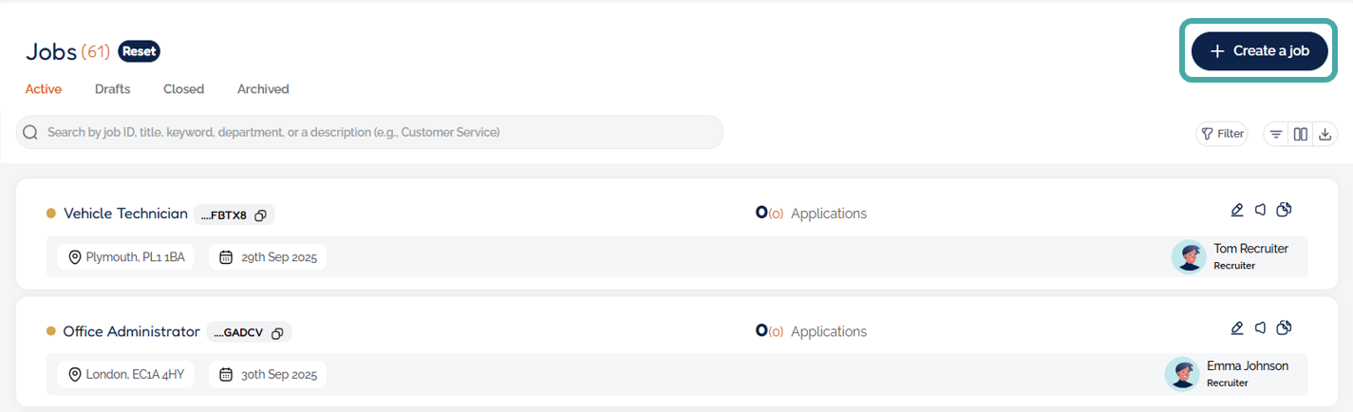Click the edit pencil for Vehicle Technician
This screenshot has height=412, width=1353.
(x=1236, y=210)
